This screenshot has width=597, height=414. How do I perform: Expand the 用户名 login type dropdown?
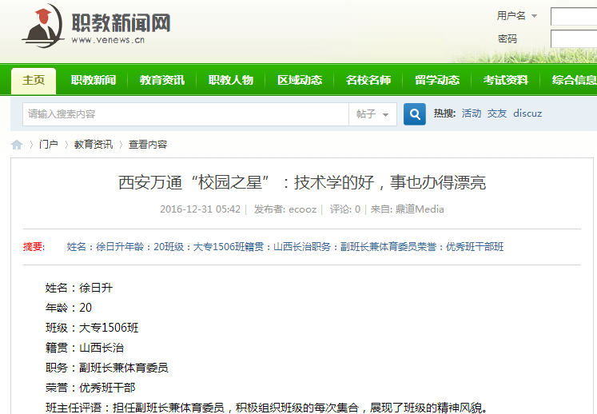pyautogui.click(x=517, y=15)
